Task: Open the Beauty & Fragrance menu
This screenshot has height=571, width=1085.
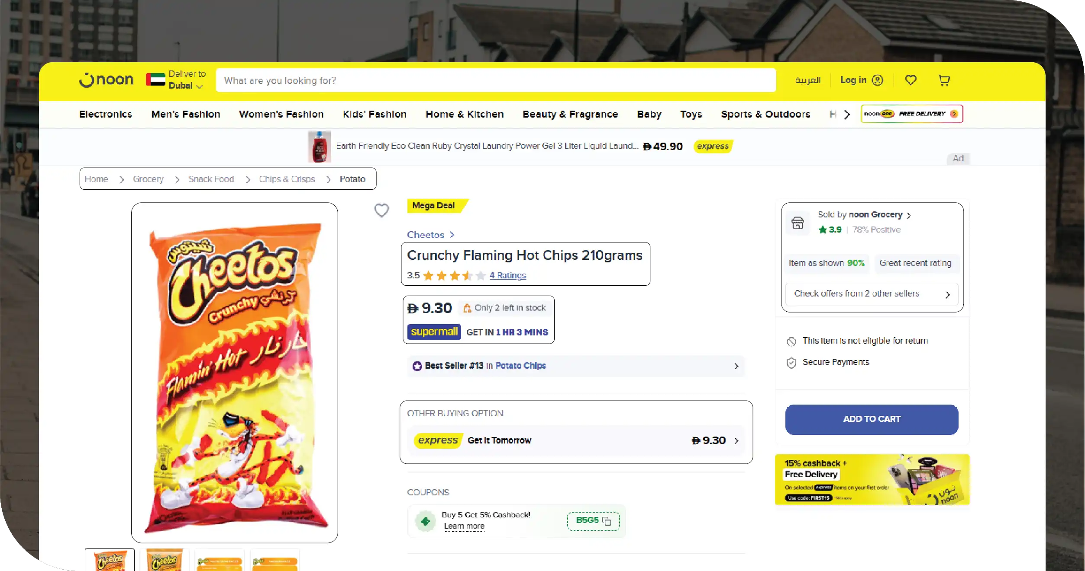Action: (570, 114)
